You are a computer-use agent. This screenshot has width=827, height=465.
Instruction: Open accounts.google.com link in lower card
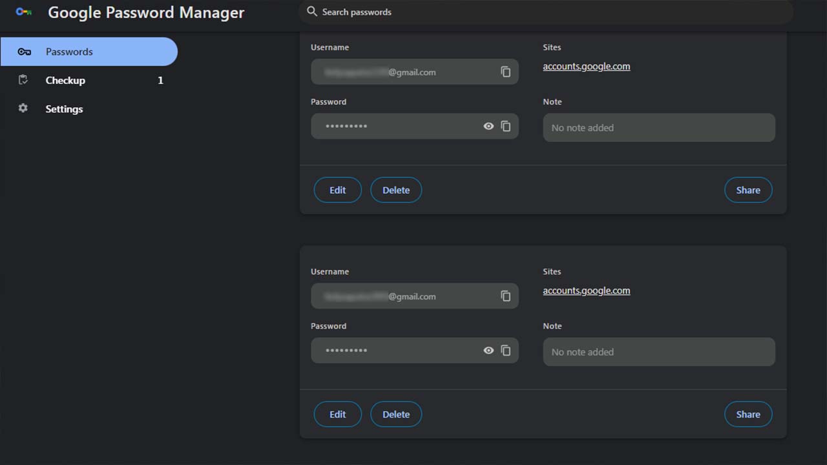[587, 291]
